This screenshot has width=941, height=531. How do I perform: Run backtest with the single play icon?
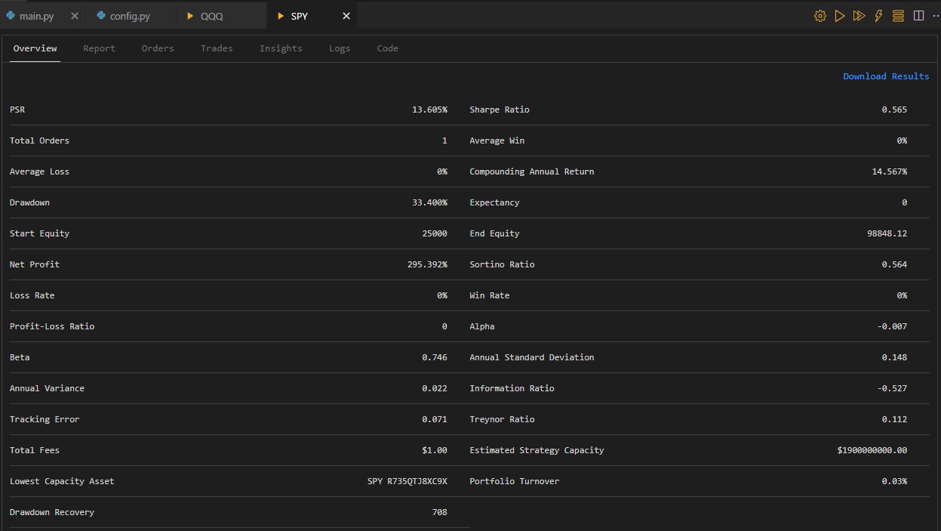click(x=840, y=16)
